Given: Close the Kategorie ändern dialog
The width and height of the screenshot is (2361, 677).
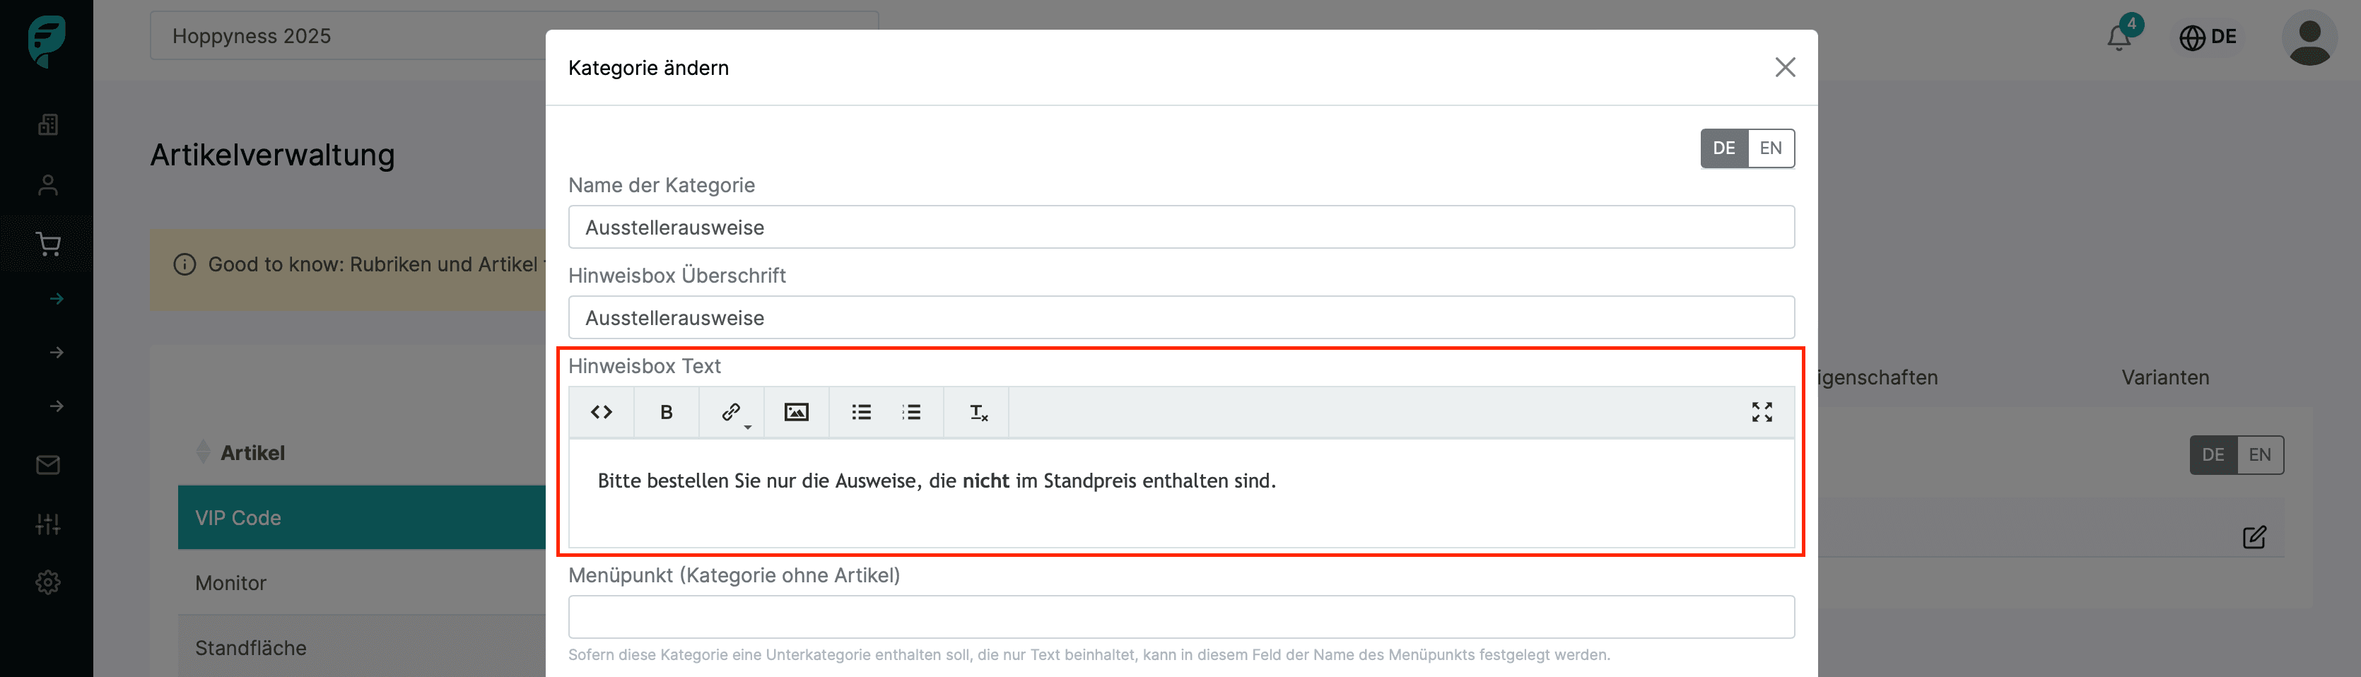Looking at the screenshot, I should tap(1784, 68).
